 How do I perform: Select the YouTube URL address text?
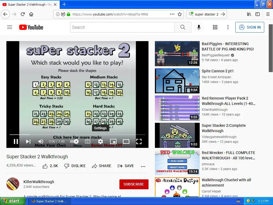pos(110,14)
